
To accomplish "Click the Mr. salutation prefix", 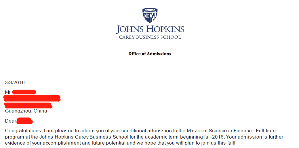I will (8, 92).
